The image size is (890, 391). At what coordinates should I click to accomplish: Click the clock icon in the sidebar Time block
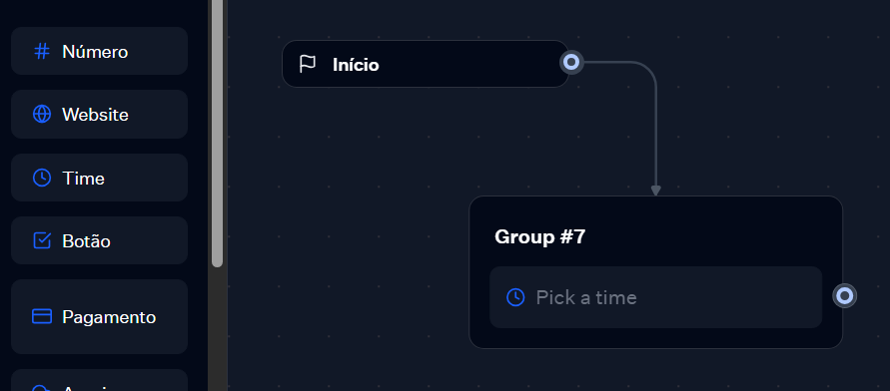42,178
